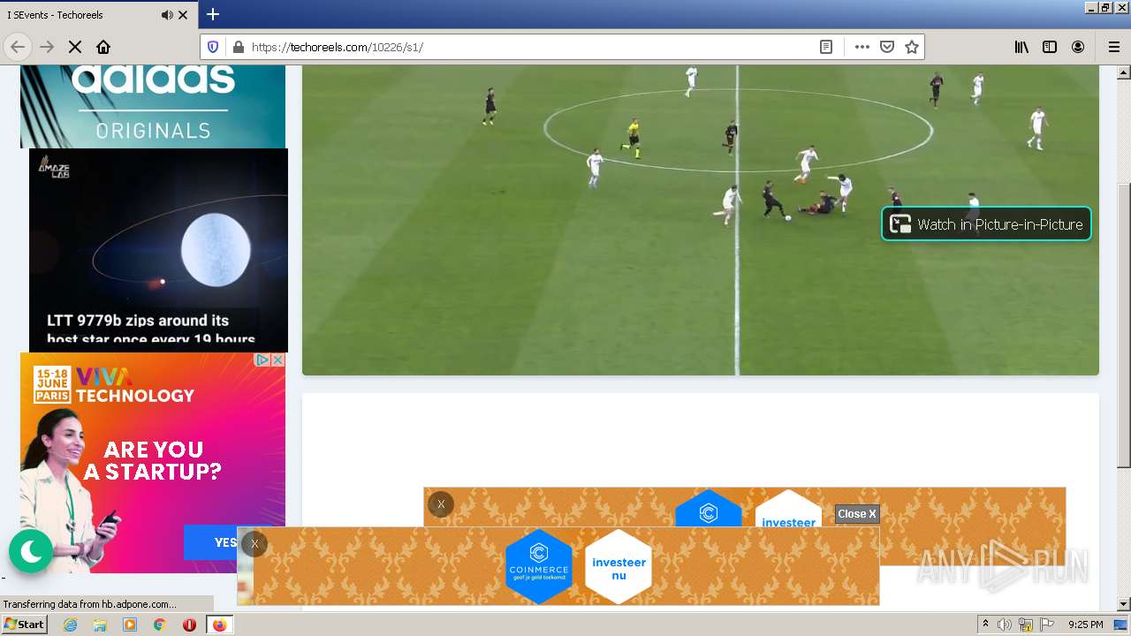The height and width of the screenshot is (636, 1131).
Task: Click the green crescent moon dark-mode button
Action: 31,551
